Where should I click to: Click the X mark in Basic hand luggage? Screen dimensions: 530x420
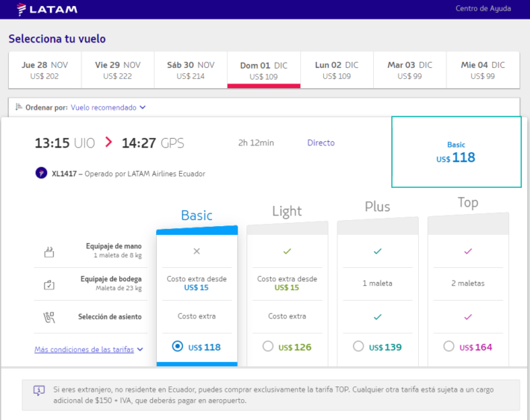(197, 251)
